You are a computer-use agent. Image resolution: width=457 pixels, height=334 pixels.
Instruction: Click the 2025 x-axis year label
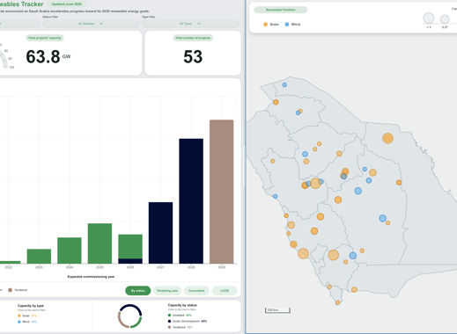pyautogui.click(x=100, y=267)
